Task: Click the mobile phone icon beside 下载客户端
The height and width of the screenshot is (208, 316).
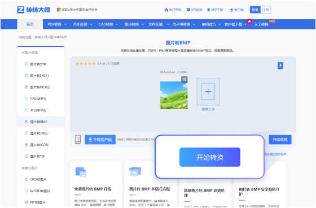Action: click(78, 139)
